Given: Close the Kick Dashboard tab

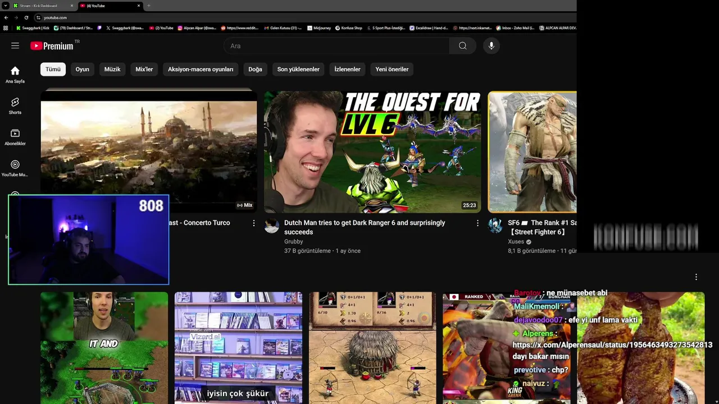Looking at the screenshot, I should (72, 6).
